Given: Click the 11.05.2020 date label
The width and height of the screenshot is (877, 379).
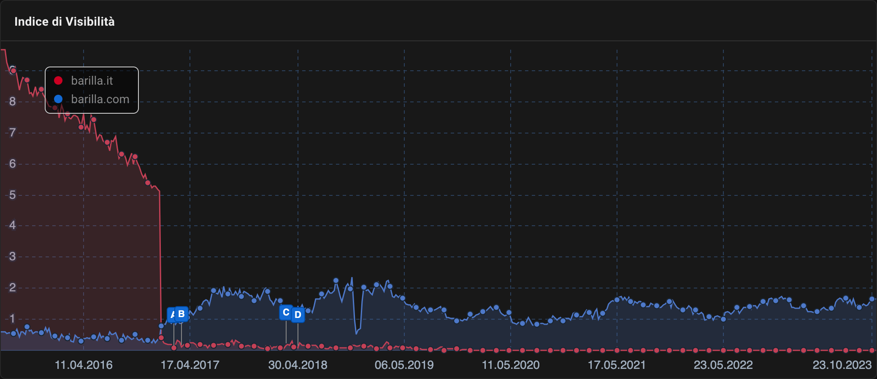Looking at the screenshot, I should click(x=511, y=365).
